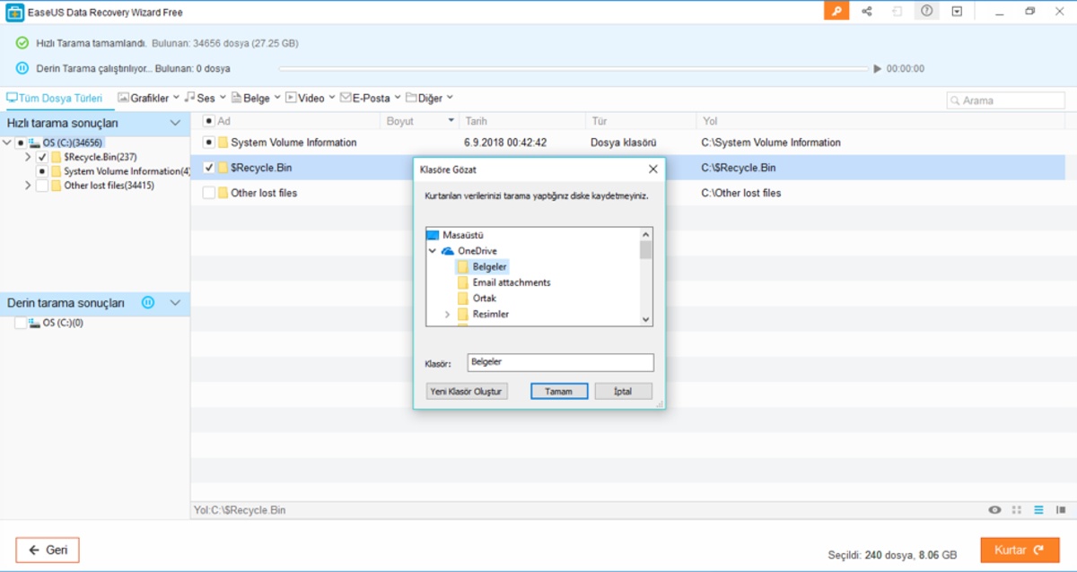
Task: Click the scan progress bar
Action: (x=574, y=68)
